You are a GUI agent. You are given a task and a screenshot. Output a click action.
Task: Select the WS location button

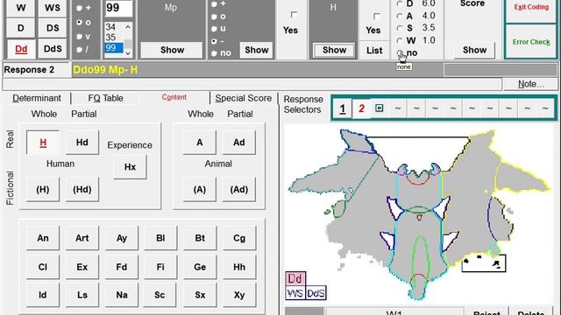53,8
